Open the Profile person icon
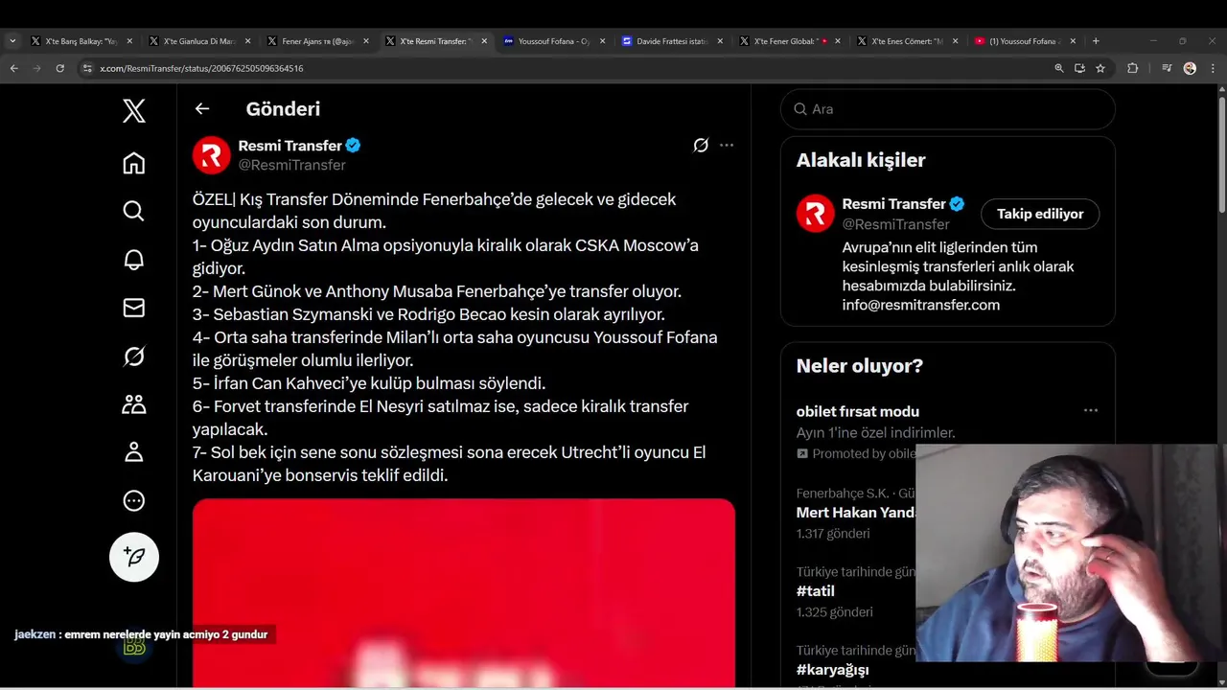Screen dimensions: 1227x690 click(134, 452)
